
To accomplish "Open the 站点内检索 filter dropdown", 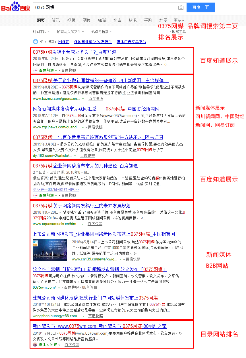I will 101,32.
